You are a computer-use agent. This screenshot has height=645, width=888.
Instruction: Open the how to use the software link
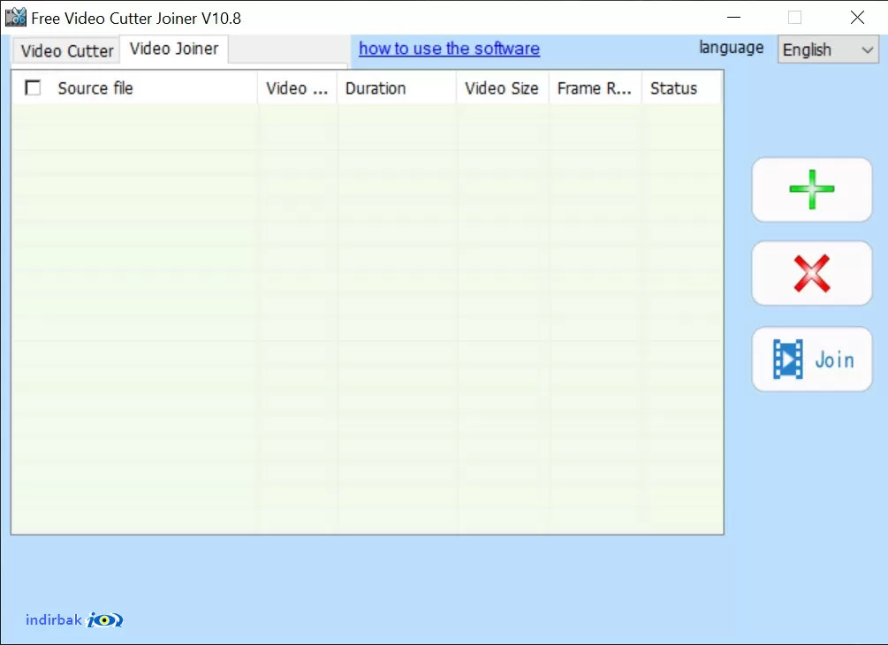coord(449,49)
